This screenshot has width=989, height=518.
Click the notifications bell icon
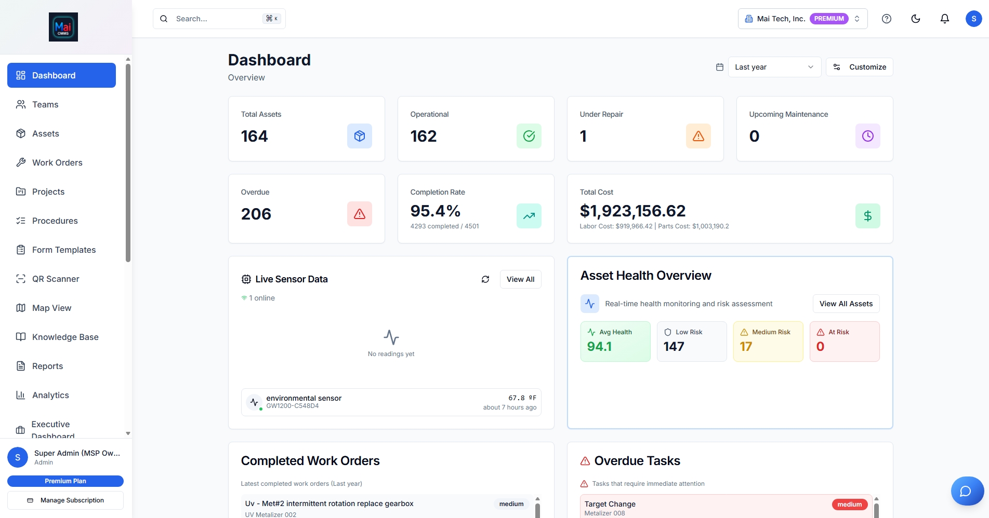944,18
